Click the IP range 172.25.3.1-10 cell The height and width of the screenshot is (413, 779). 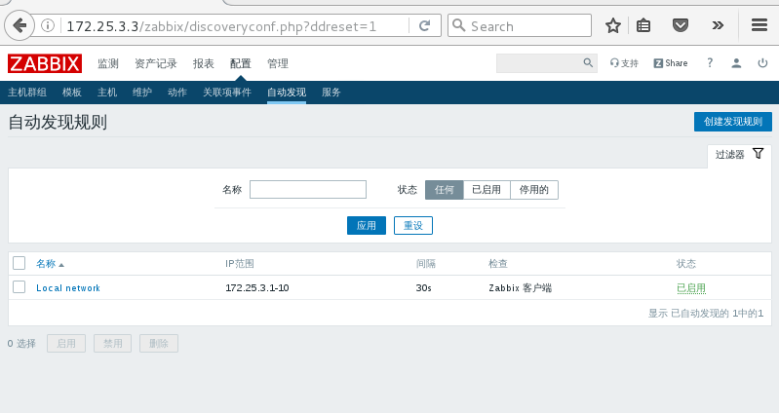[x=257, y=288]
